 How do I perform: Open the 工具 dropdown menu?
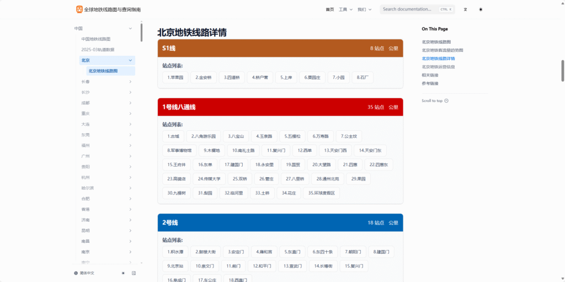coord(345,9)
